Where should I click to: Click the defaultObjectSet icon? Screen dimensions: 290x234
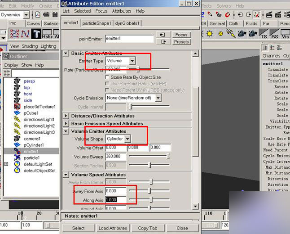click(x=17, y=171)
